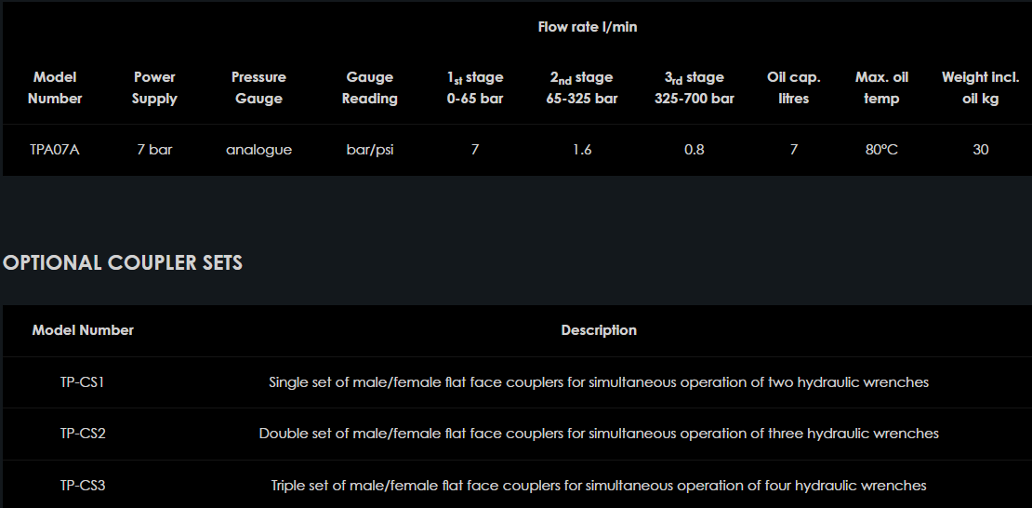Select the TP-CS2 model number cell

(x=83, y=434)
